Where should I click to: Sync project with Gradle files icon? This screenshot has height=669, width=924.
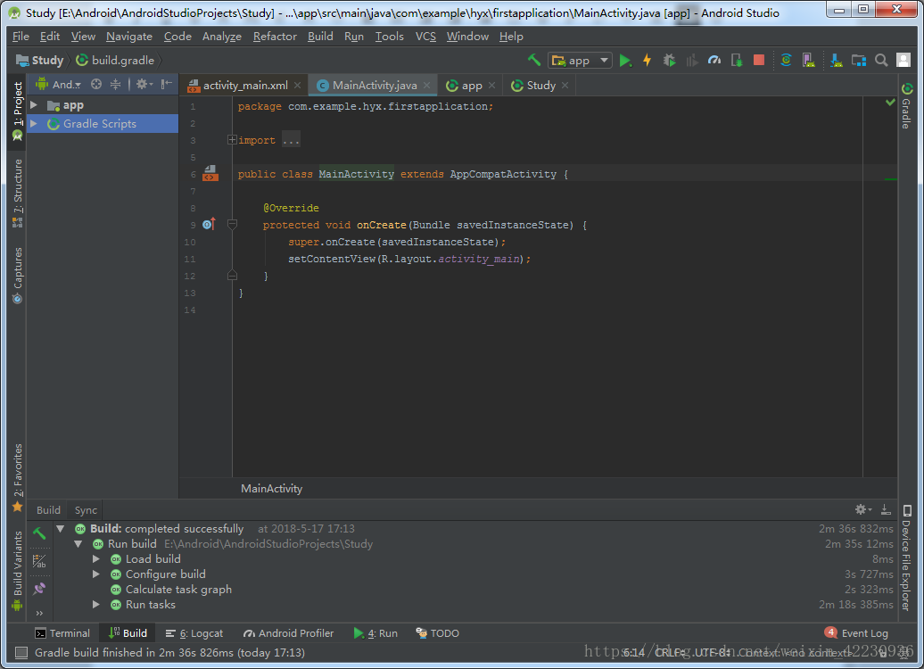click(x=786, y=60)
